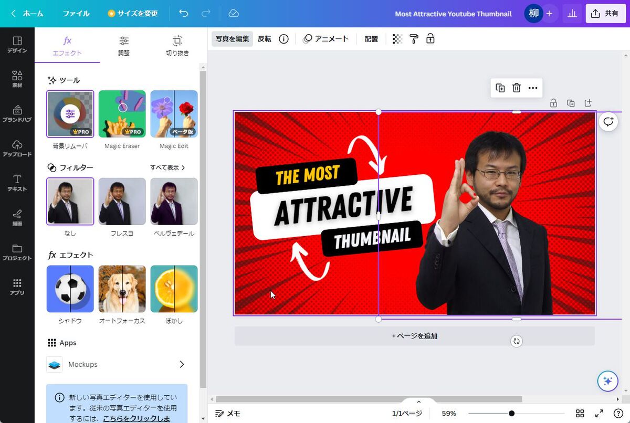
Task: Click the rotate handle below canvas
Action: (x=517, y=342)
